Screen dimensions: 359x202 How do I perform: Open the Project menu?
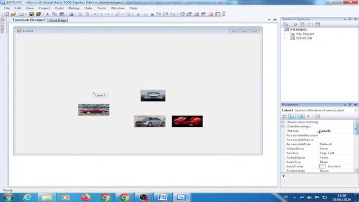(44, 8)
